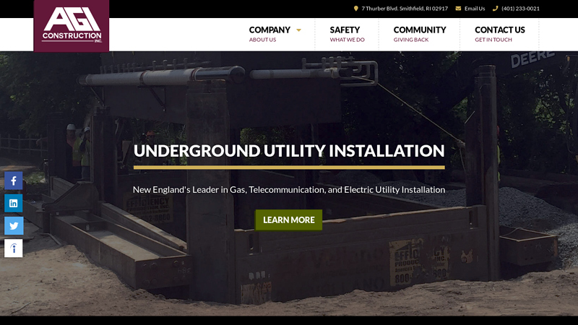The width and height of the screenshot is (578, 325).
Task: Open the Facebook social icon
Action: pos(14,181)
